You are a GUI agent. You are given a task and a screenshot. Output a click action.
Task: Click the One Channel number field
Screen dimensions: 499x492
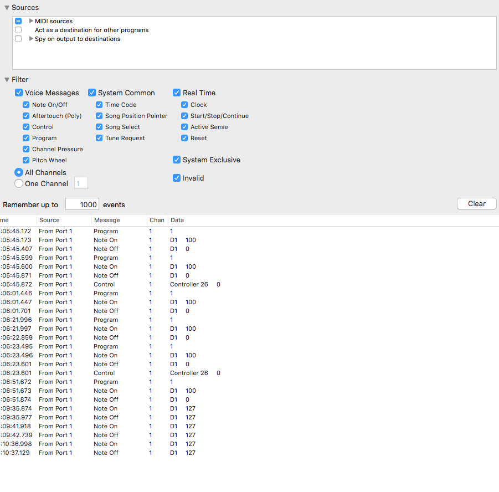[81, 183]
